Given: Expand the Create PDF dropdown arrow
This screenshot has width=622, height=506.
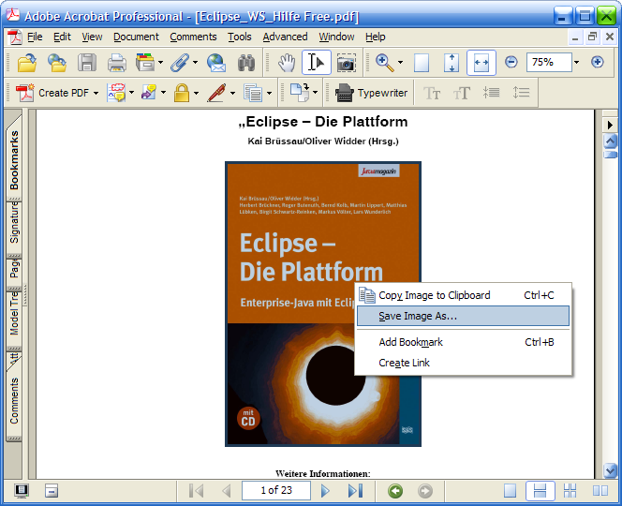Looking at the screenshot, I should 96,94.
